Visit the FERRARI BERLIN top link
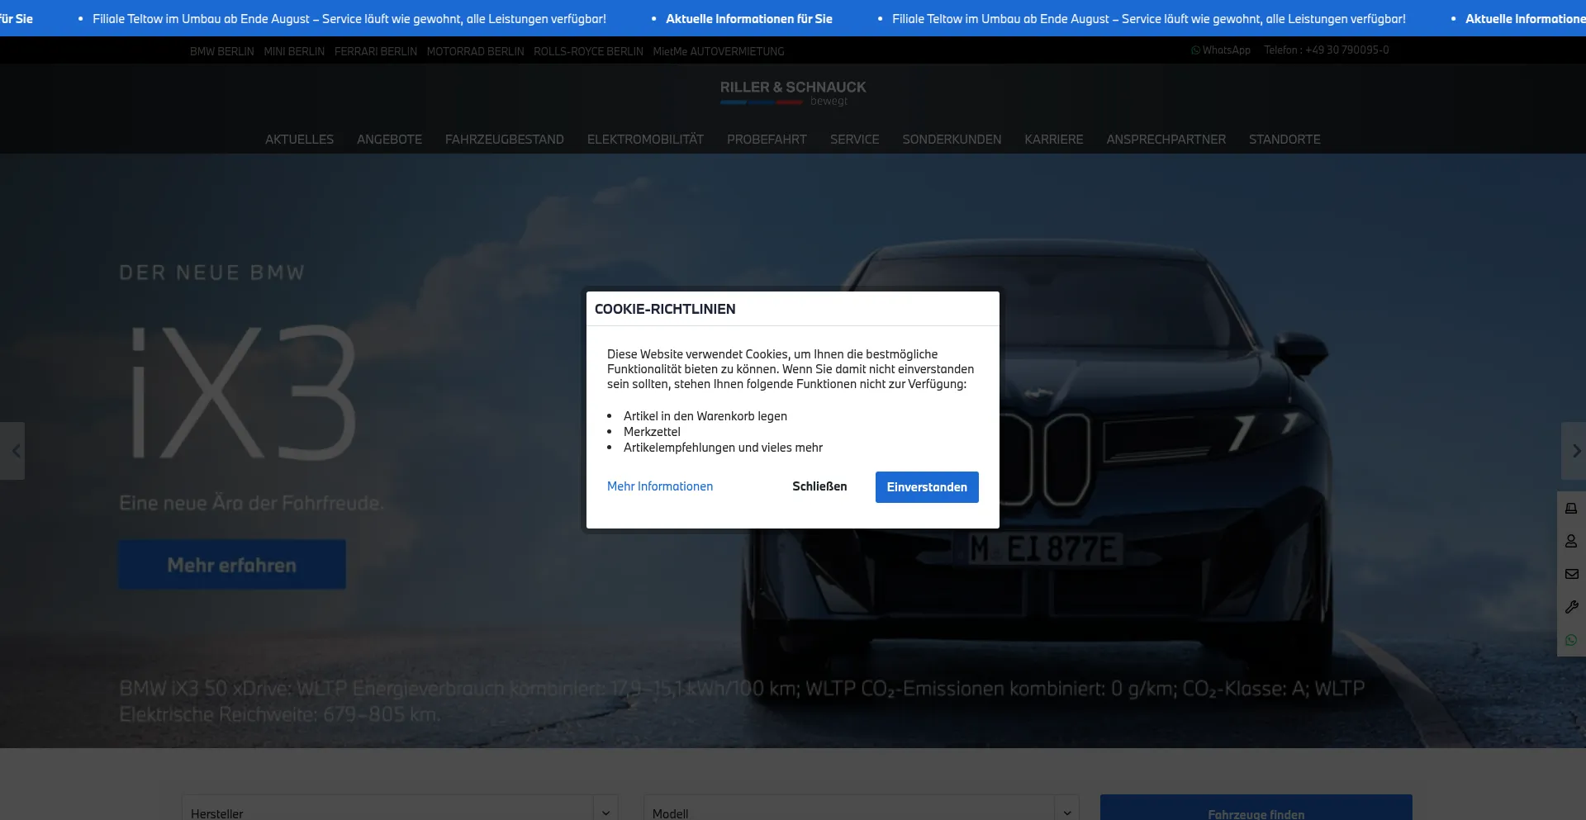1586x820 pixels. tap(375, 51)
